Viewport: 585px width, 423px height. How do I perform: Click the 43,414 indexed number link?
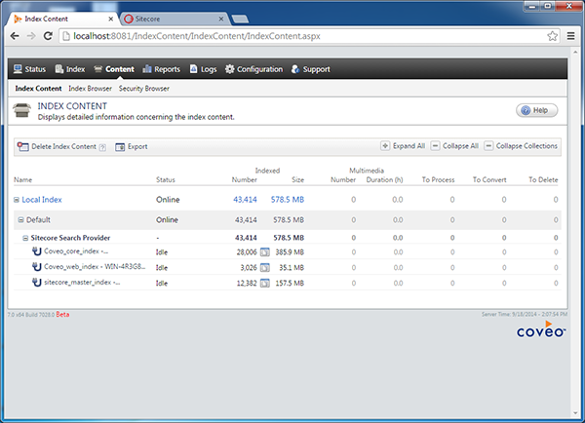click(245, 200)
